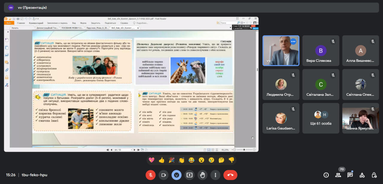The height and width of the screenshot is (184, 383).
Task: Open the digital signatures panel
Action: 7,85
